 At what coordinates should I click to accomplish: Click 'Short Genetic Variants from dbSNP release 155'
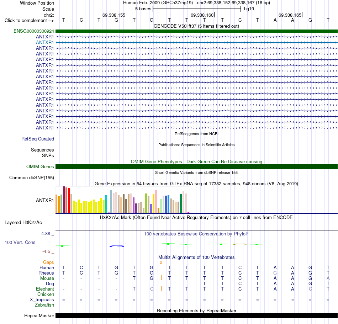[196, 172]
